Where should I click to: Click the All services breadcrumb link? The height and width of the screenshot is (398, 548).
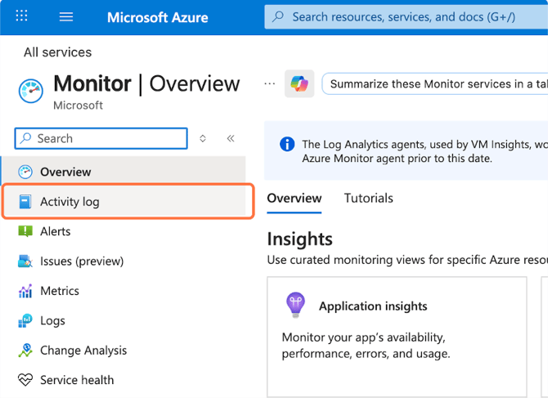point(57,52)
